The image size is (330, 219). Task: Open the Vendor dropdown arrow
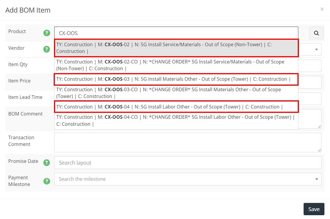pyautogui.click(x=316, y=49)
